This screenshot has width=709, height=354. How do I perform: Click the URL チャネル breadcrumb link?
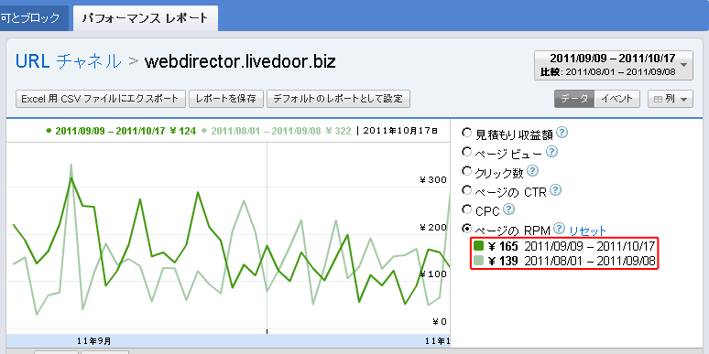tap(69, 61)
